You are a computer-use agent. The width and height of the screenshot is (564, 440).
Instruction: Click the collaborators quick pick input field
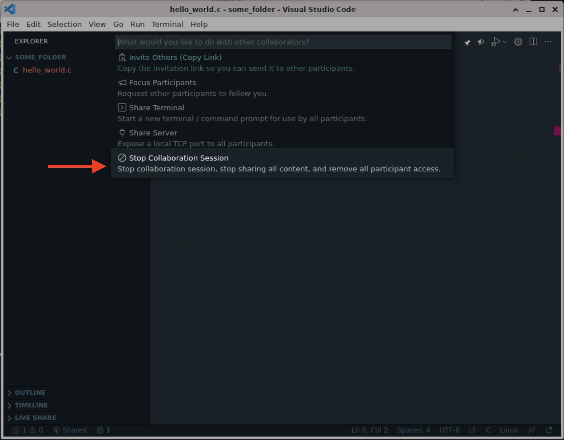pos(283,42)
